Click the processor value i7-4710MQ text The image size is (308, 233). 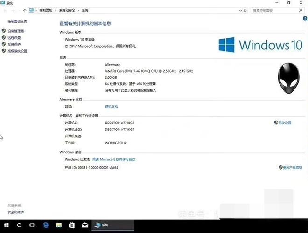tap(149, 71)
